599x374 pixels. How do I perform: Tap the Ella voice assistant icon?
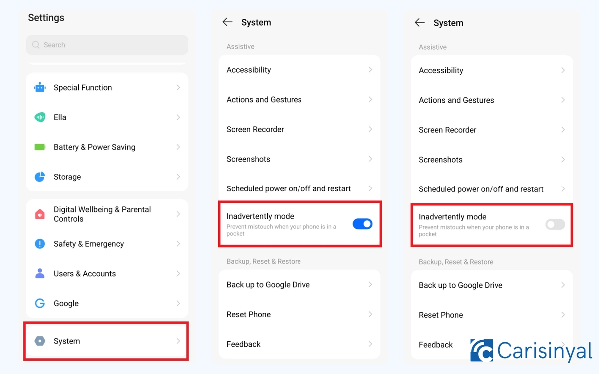coord(40,117)
